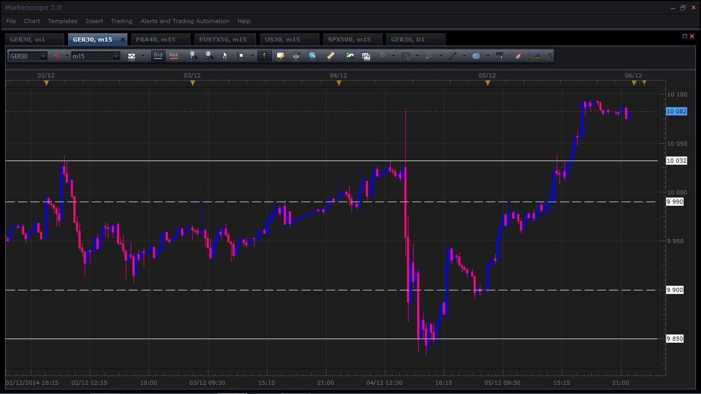
Task: Switch to the US30, m15 tab
Action: 289,40
